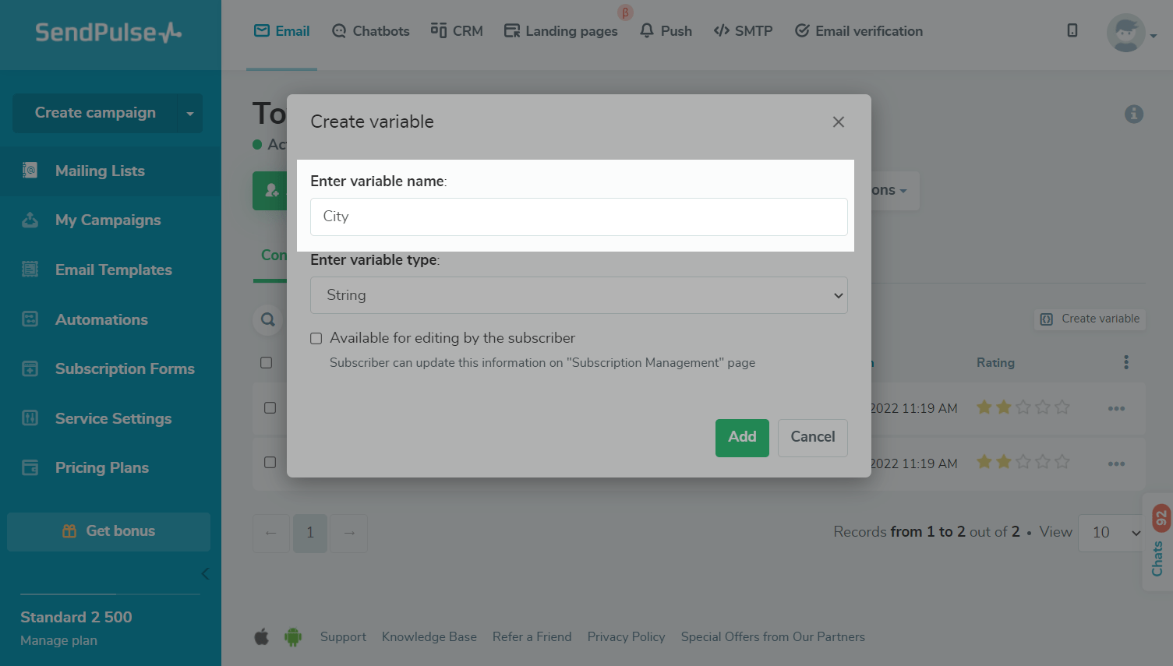The height and width of the screenshot is (666, 1173).
Task: Click the green Add button
Action: (x=742, y=437)
